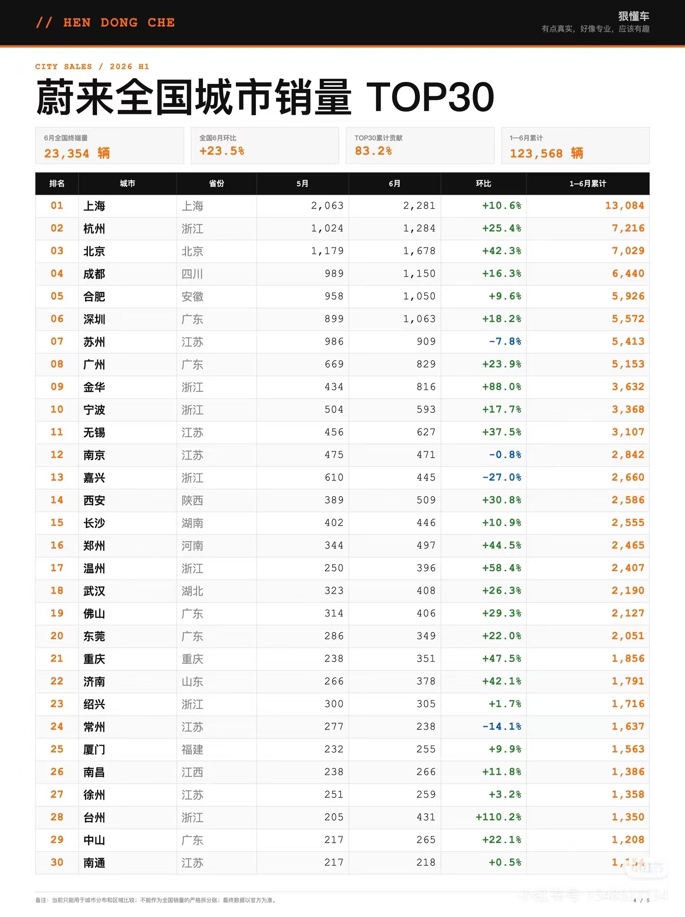Click city name 深圳
685x917 pixels.
pos(94,319)
